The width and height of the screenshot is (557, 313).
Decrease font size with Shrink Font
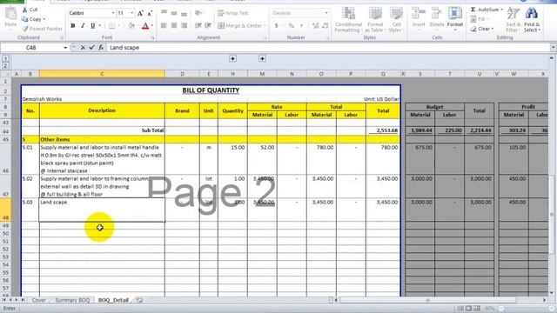150,13
